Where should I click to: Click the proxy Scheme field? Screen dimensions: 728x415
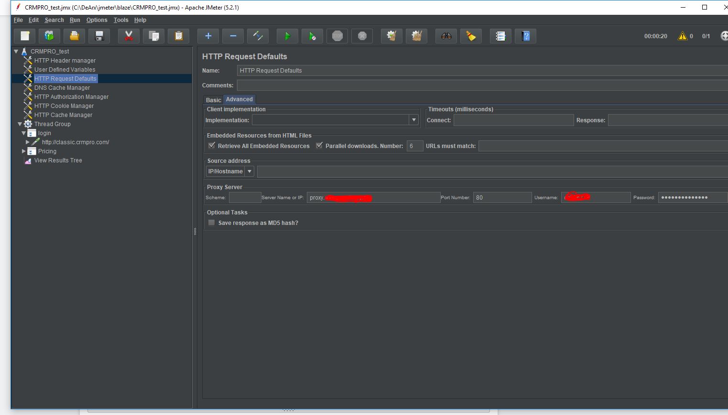click(245, 197)
